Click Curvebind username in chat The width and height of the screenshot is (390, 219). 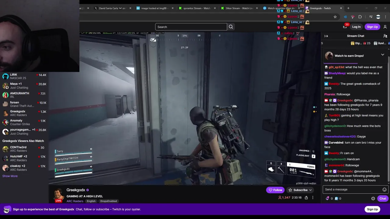click(x=336, y=143)
